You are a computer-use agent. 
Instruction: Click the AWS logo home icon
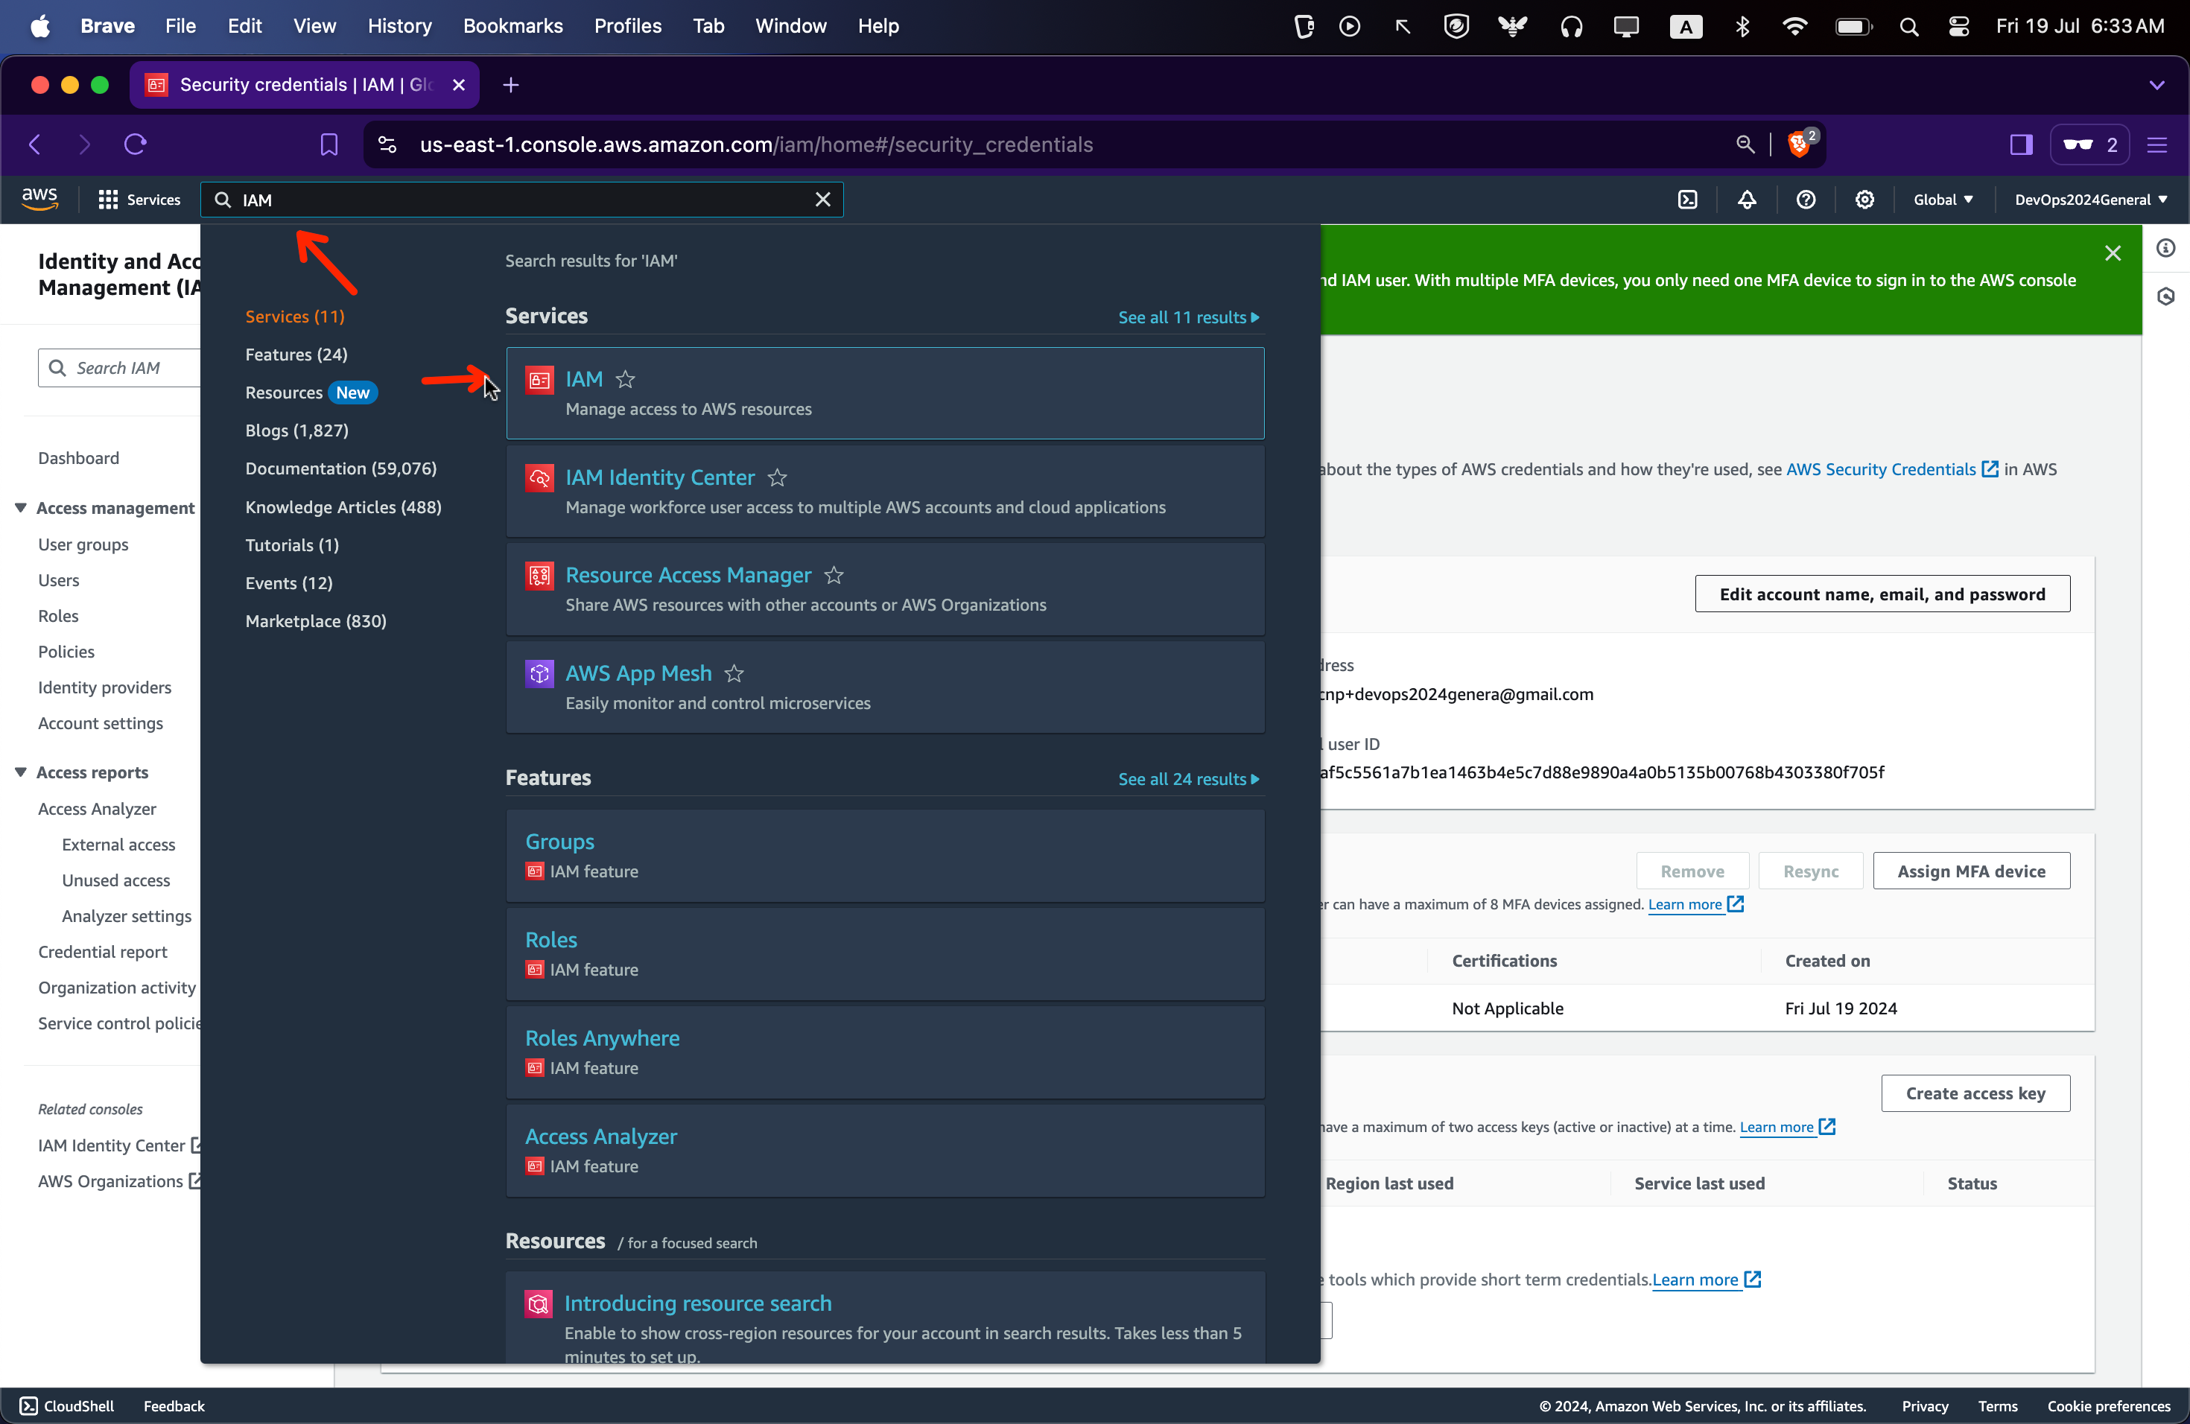[x=39, y=199]
